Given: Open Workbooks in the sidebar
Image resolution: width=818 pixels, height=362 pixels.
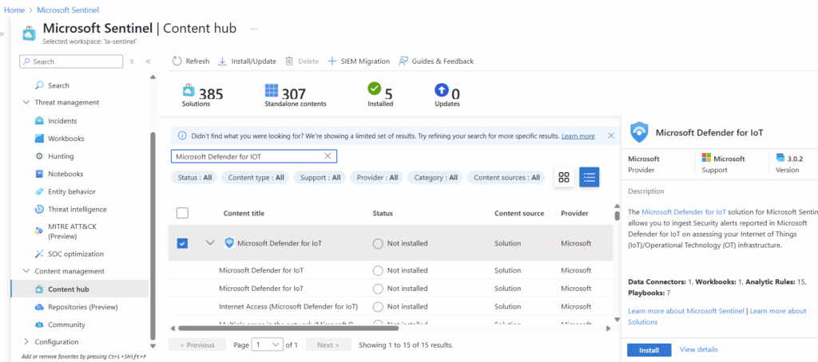Looking at the screenshot, I should point(66,139).
